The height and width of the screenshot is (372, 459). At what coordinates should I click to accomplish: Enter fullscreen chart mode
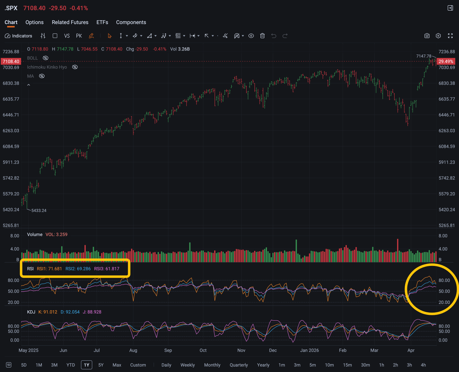pyautogui.click(x=450, y=36)
